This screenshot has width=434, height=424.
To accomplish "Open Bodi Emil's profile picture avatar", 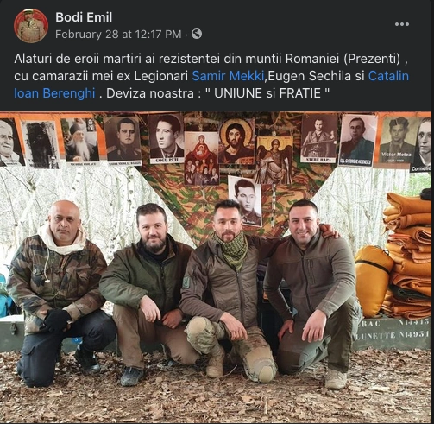I will tap(31, 26).
